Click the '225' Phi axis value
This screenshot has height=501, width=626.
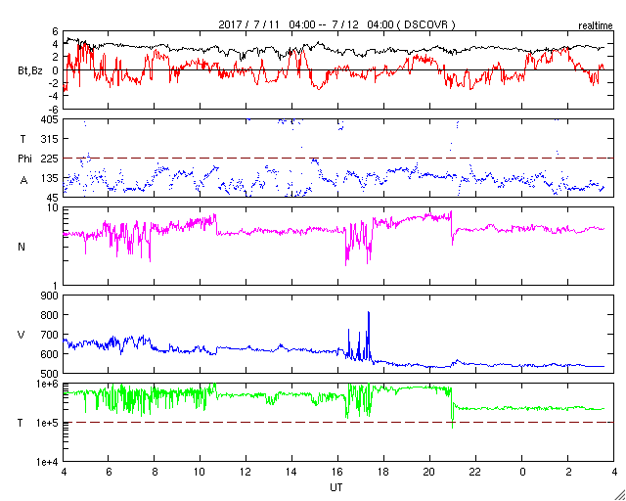(51, 159)
